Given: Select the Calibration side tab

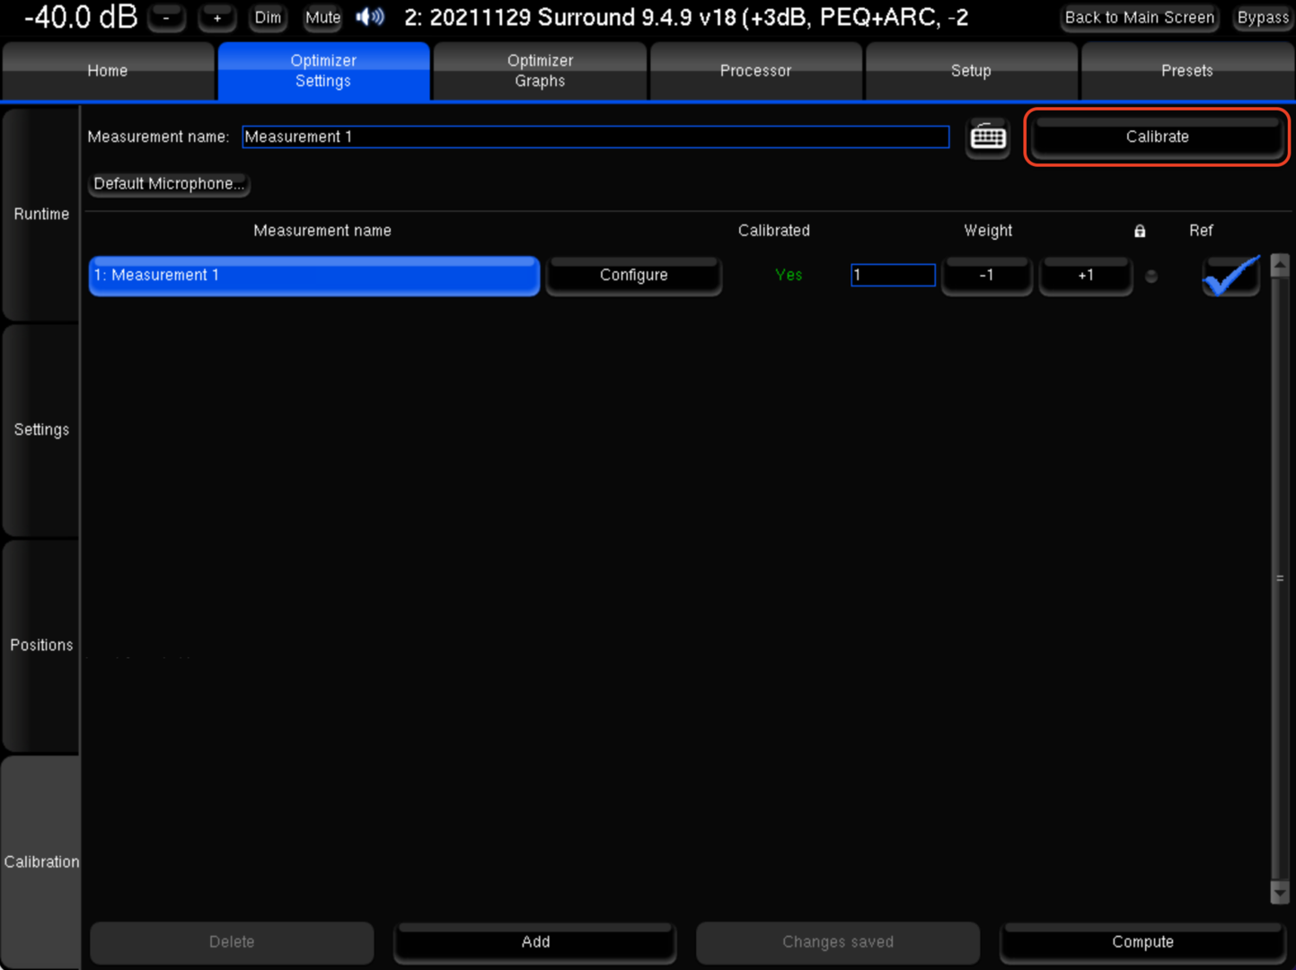Looking at the screenshot, I should (x=40, y=861).
